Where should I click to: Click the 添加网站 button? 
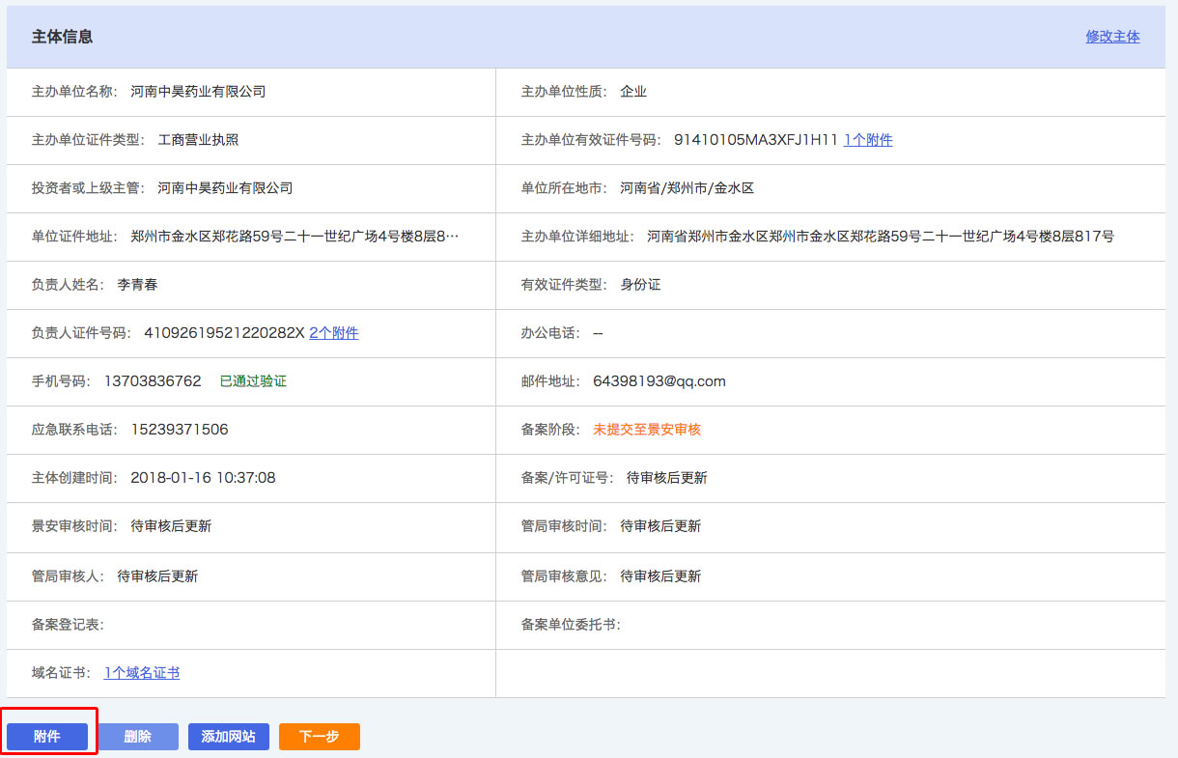pos(228,737)
